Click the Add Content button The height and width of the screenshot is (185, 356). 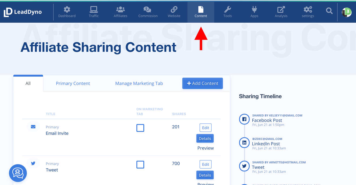203,83
